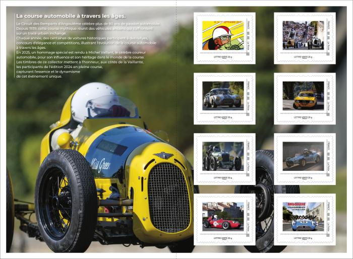Click the green vintage racer stamp

point(222,156)
